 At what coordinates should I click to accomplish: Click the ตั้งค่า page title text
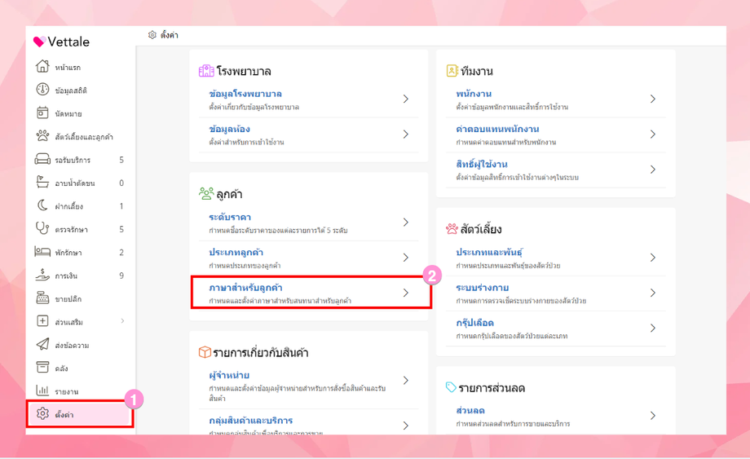(170, 35)
